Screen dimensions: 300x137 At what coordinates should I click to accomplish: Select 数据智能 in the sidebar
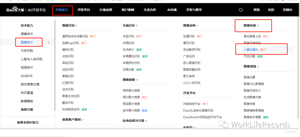coord(27,101)
